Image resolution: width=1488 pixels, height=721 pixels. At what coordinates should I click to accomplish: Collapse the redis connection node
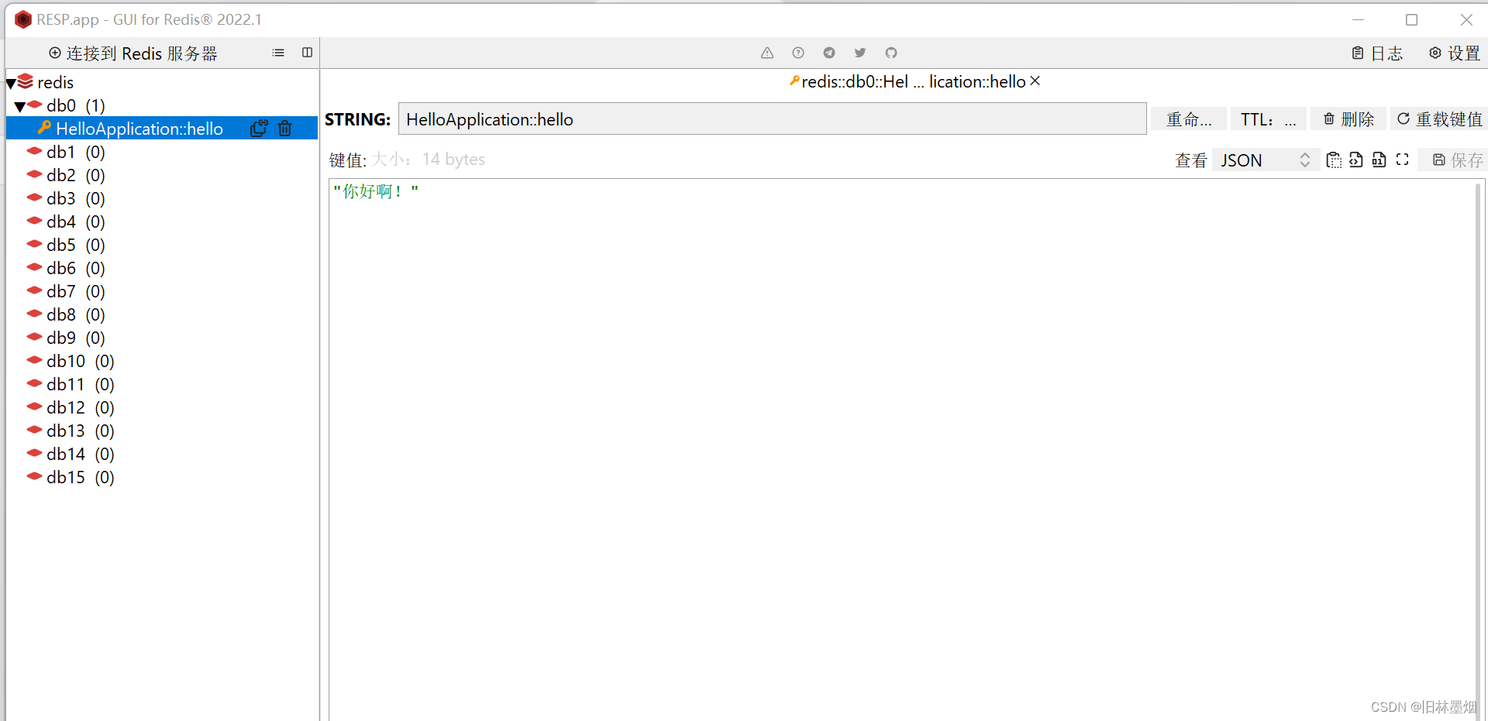tap(11, 83)
